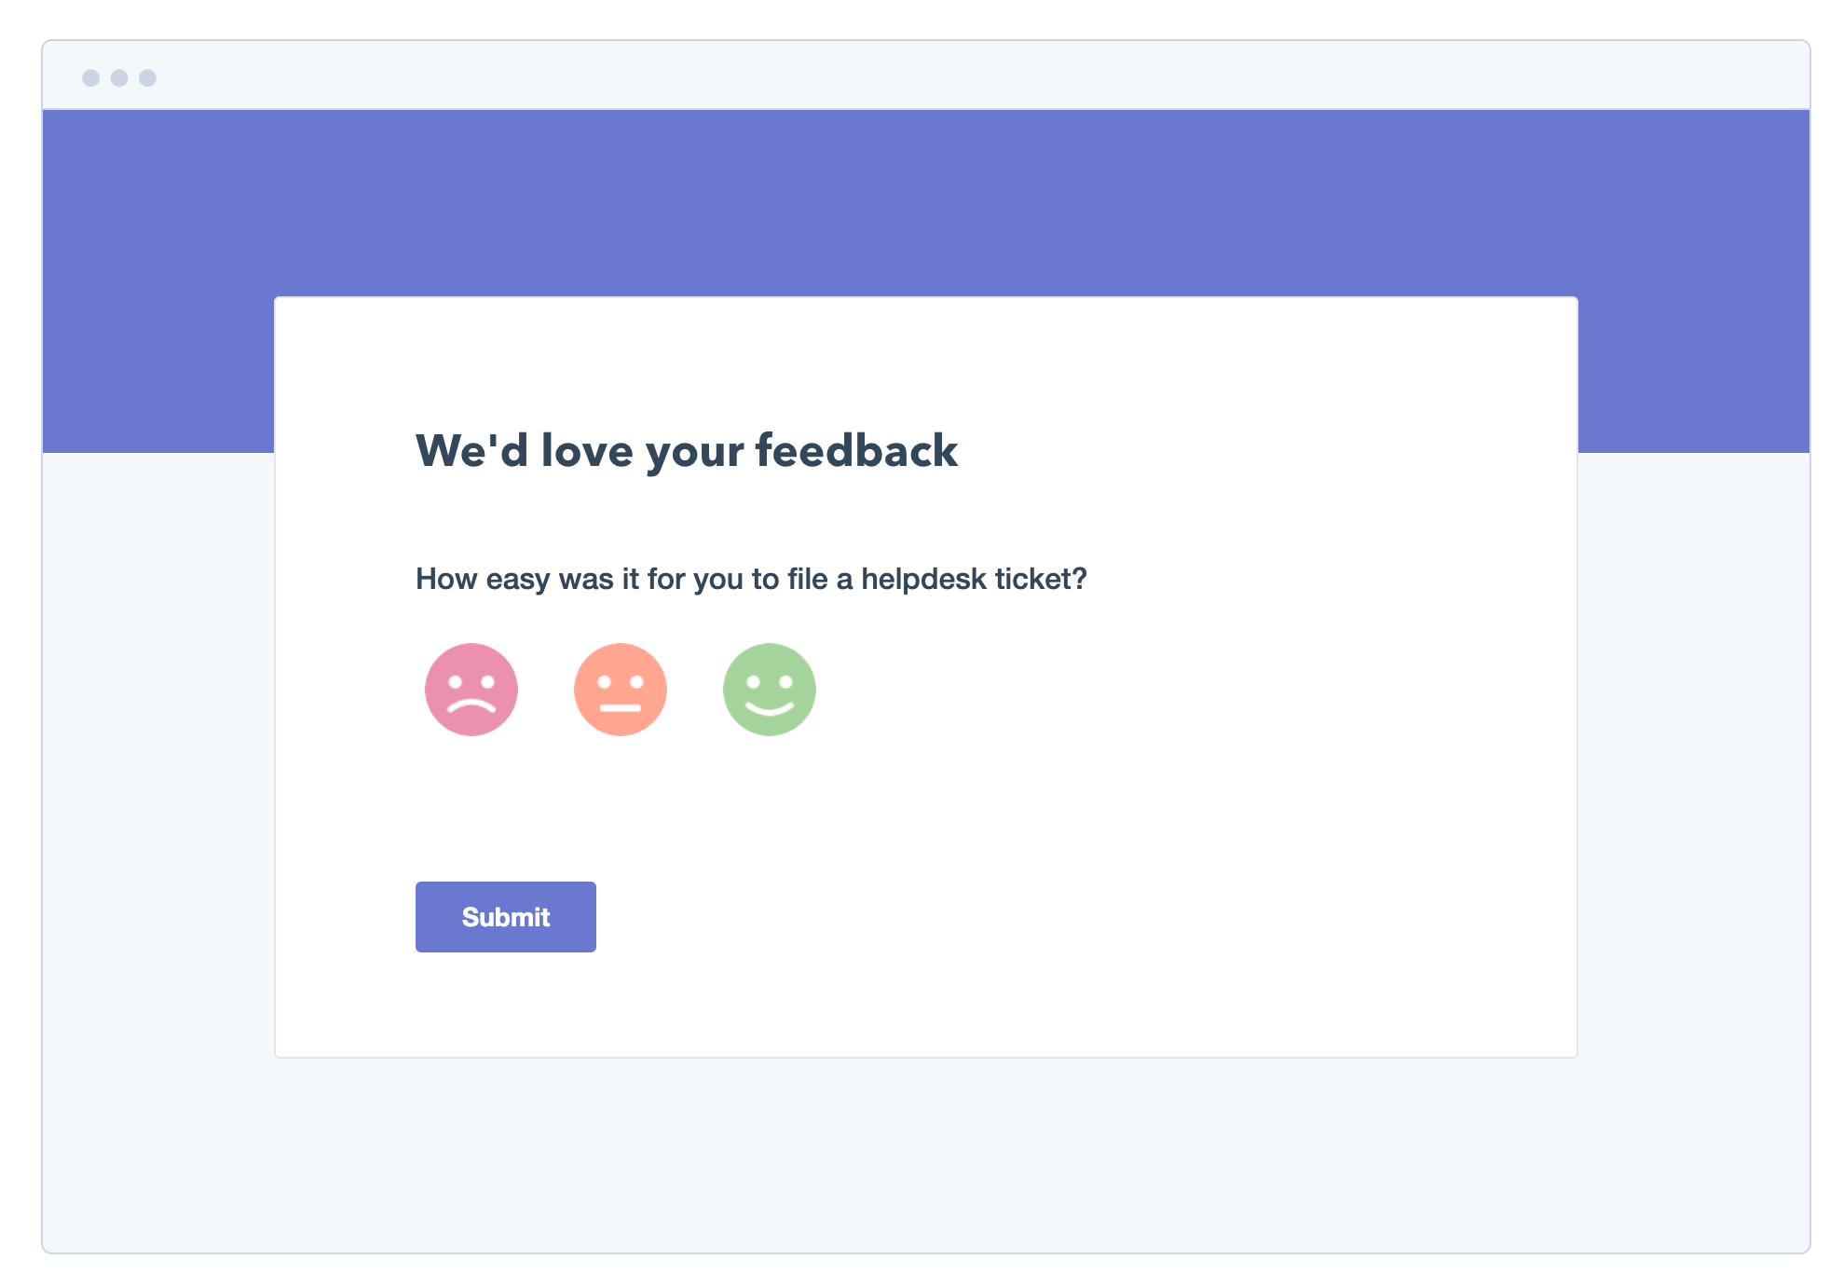
Task: Click the word "you" in the question
Action: tap(717, 581)
